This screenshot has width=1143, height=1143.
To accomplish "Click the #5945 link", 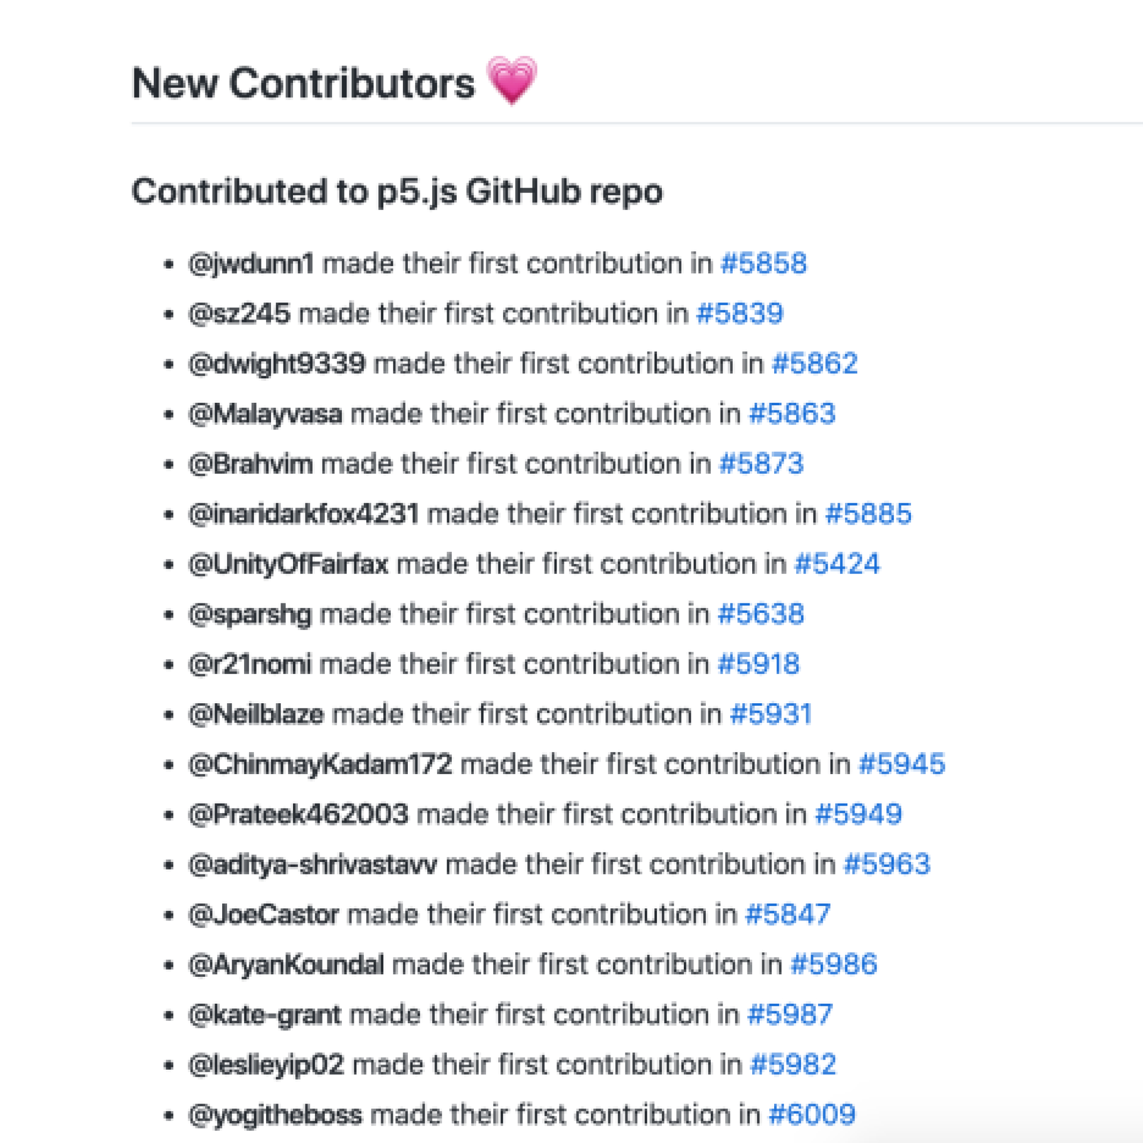I will point(902,764).
